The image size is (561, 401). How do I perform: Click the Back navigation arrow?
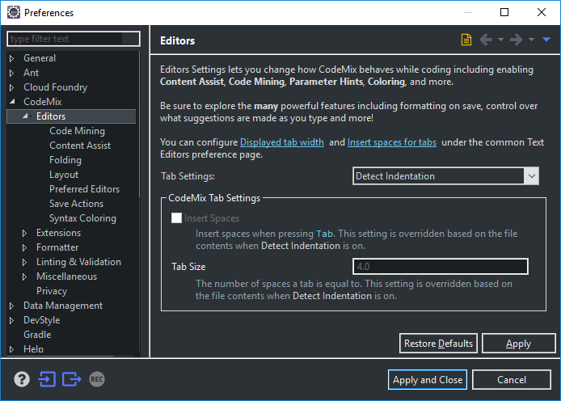coord(486,40)
